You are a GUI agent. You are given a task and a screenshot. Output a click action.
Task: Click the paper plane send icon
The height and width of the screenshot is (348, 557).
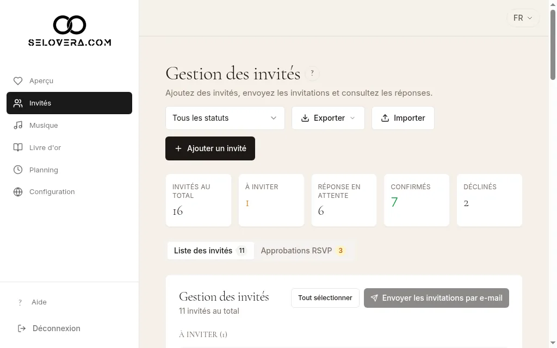[374, 298]
